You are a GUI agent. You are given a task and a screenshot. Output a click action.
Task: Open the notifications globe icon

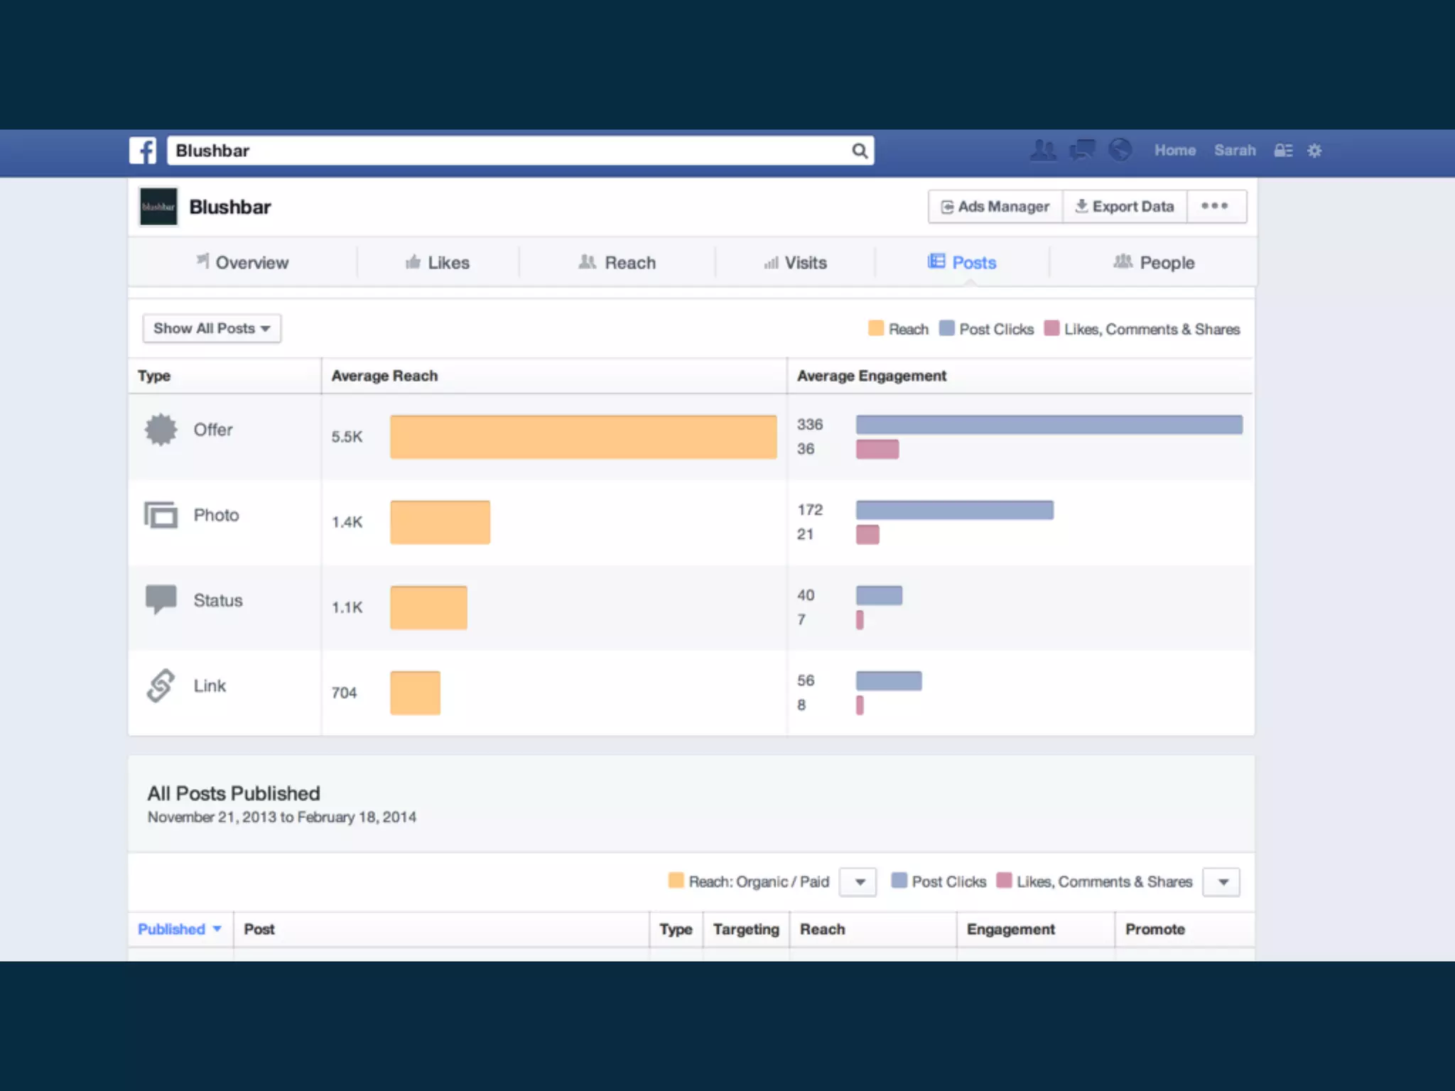pos(1120,150)
